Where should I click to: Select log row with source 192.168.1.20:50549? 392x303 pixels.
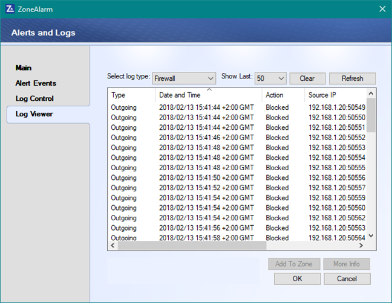(x=238, y=107)
